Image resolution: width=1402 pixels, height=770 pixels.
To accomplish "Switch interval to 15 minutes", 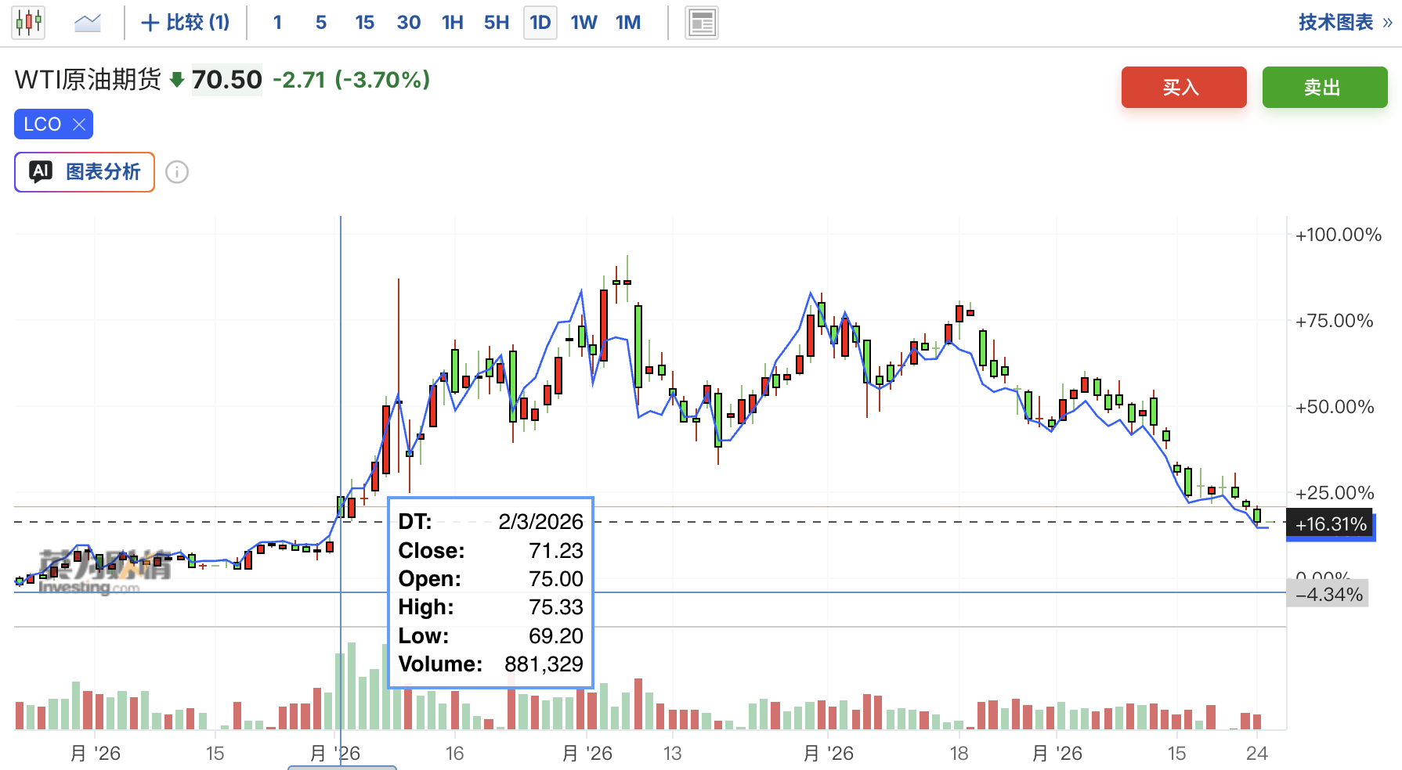I will [x=365, y=23].
